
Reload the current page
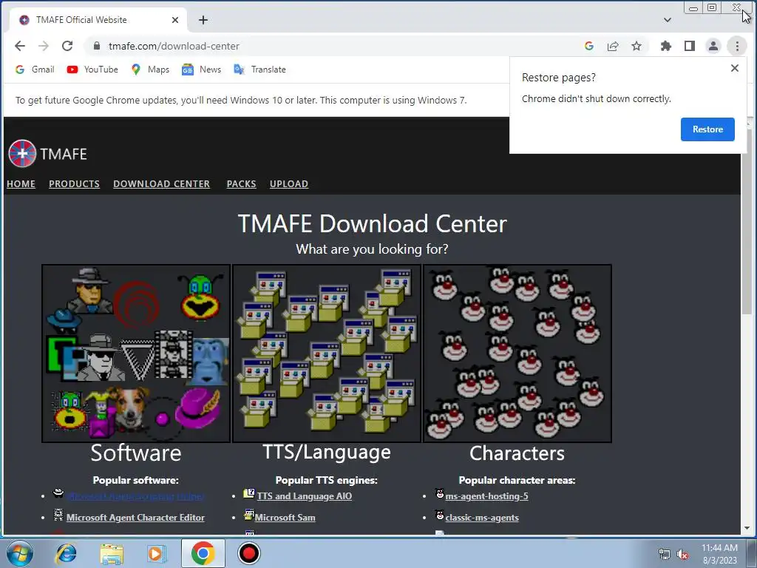pos(67,46)
